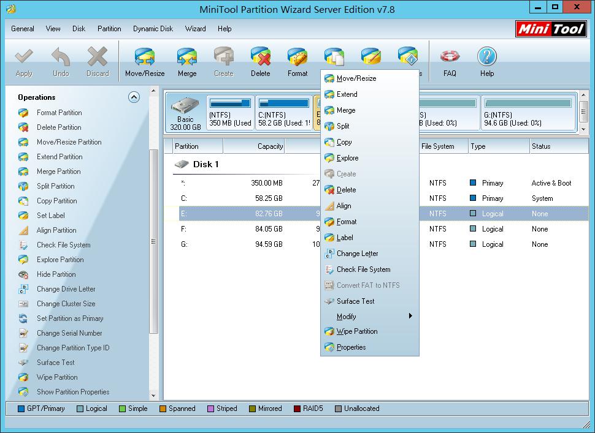This screenshot has width=595, height=433.
Task: Click Change Serial Number icon in sidebar
Action: click(23, 333)
